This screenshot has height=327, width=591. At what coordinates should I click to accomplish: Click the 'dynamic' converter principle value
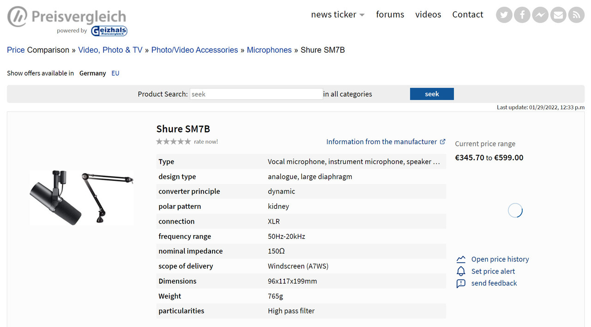coord(281,191)
